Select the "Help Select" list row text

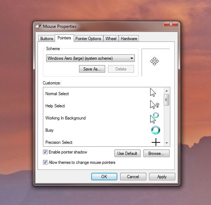click(55, 106)
